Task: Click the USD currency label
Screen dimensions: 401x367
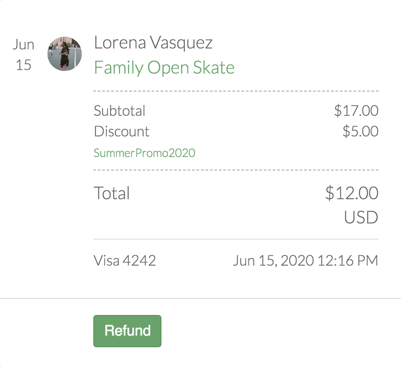Action: click(x=361, y=218)
